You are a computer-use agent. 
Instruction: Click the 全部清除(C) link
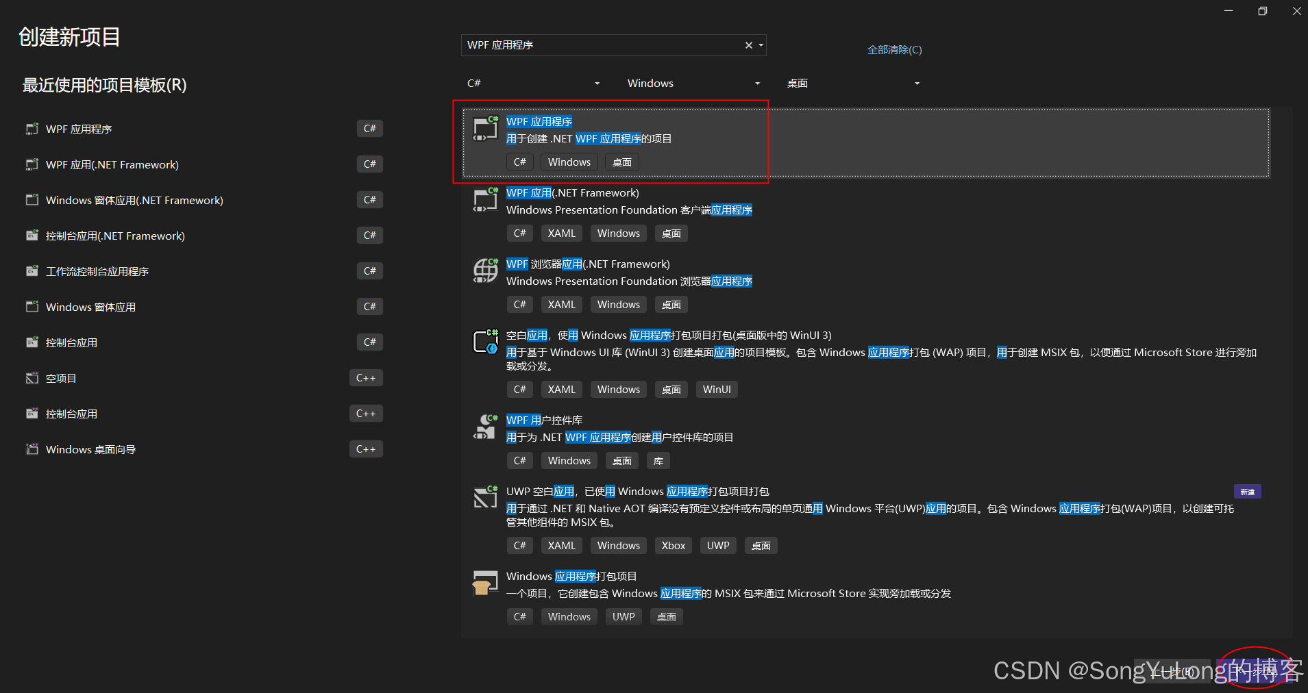point(894,50)
